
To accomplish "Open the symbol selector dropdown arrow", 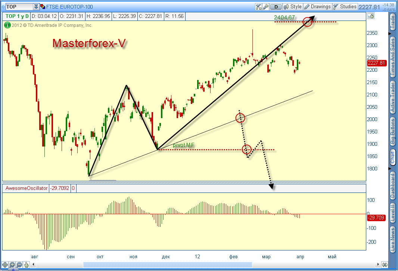I will coord(37,7).
